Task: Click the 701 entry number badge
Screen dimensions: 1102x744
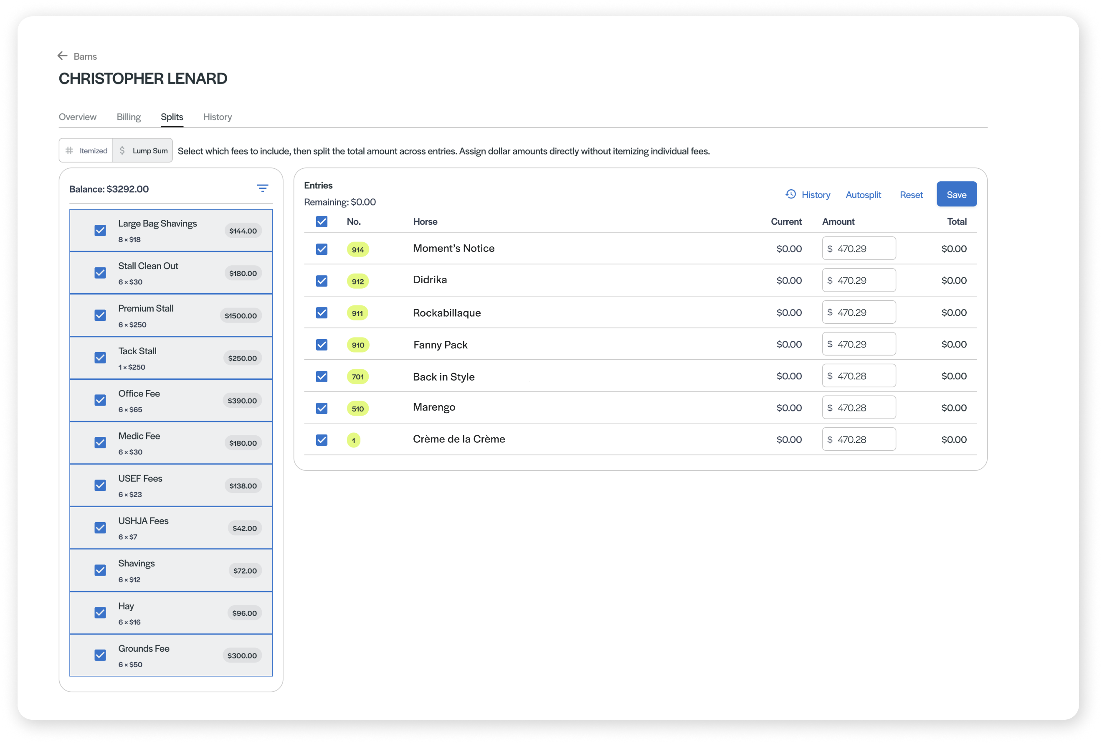Action: (357, 377)
